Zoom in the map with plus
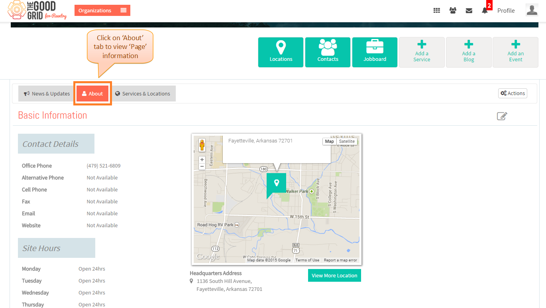 click(202, 160)
